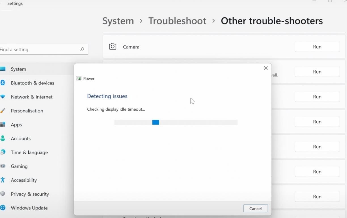Return to Troubleshoot via breadcrumb
This screenshot has height=218, width=347.
click(x=177, y=21)
